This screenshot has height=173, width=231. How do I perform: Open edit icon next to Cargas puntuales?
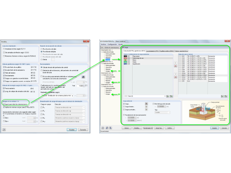pos(146,110)
